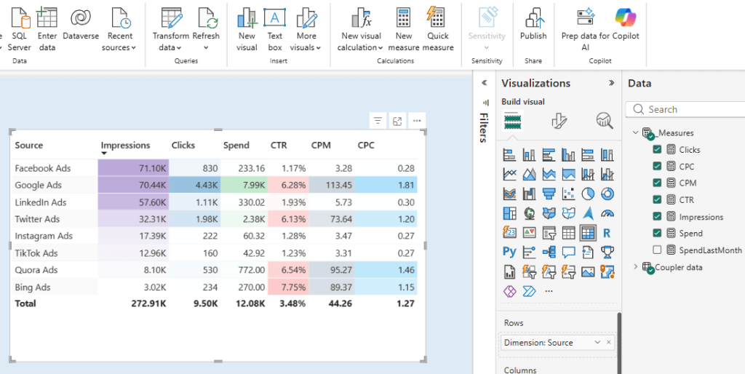Switch to the Analytics magnifier tab
This screenshot has height=374, width=745.
605,121
